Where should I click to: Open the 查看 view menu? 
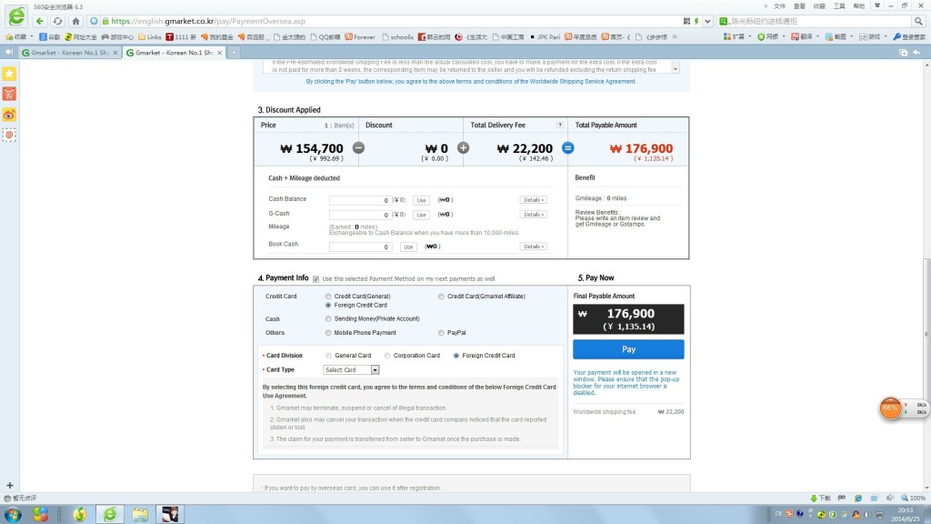(800, 6)
